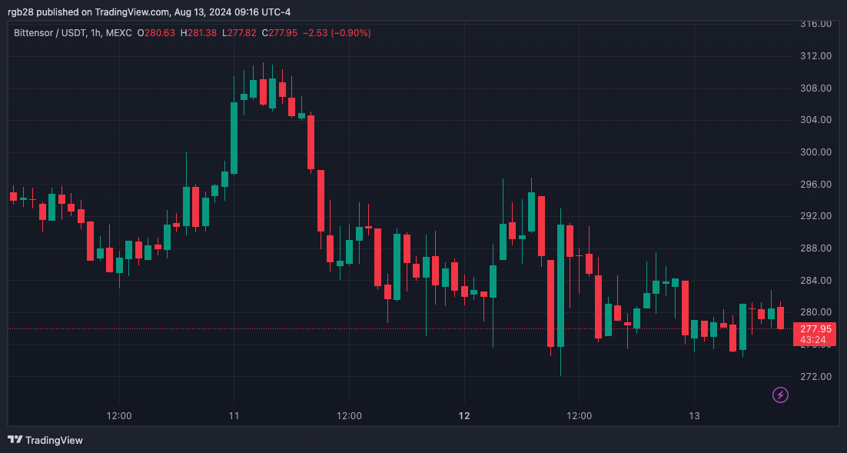
Task: Click the first 12:00 time axis label
Action: coord(119,416)
